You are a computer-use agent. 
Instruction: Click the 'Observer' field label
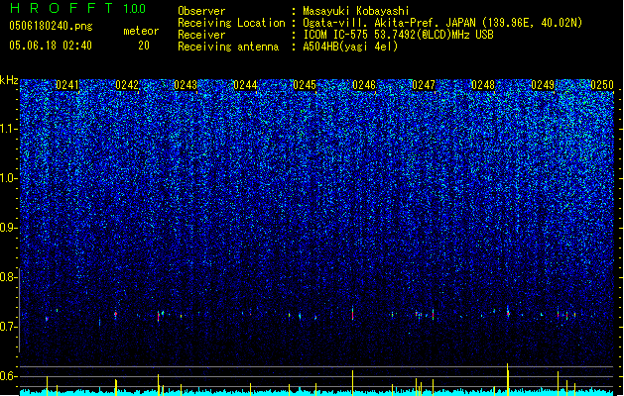coord(201,11)
